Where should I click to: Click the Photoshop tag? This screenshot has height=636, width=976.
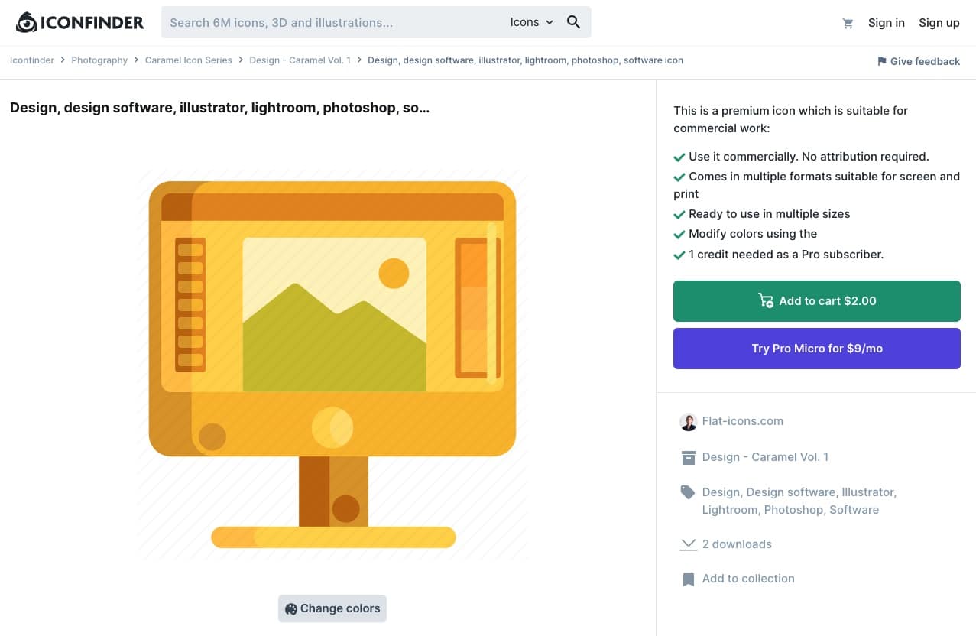pos(793,510)
